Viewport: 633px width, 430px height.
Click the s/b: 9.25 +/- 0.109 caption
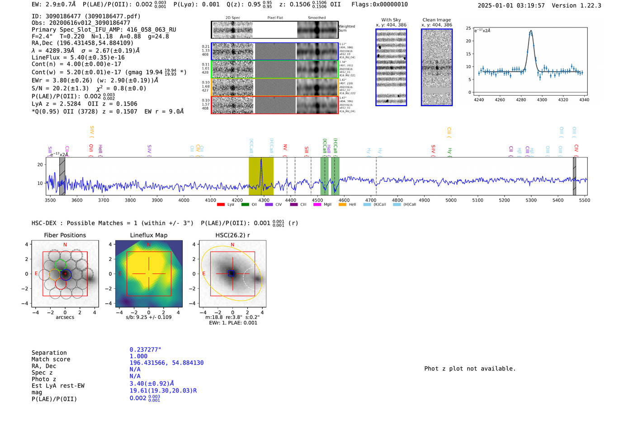coord(149,317)
